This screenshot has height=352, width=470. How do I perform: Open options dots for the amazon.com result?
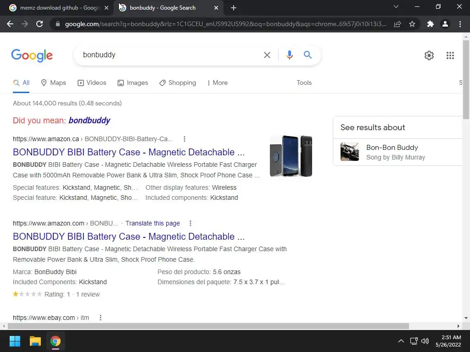190,223
